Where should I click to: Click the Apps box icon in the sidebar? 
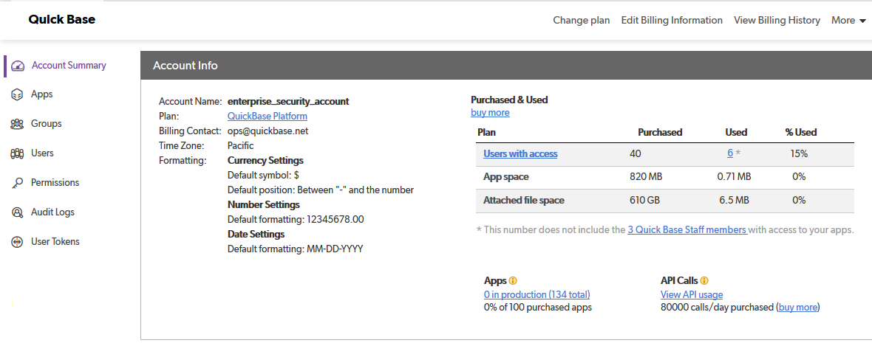point(17,95)
